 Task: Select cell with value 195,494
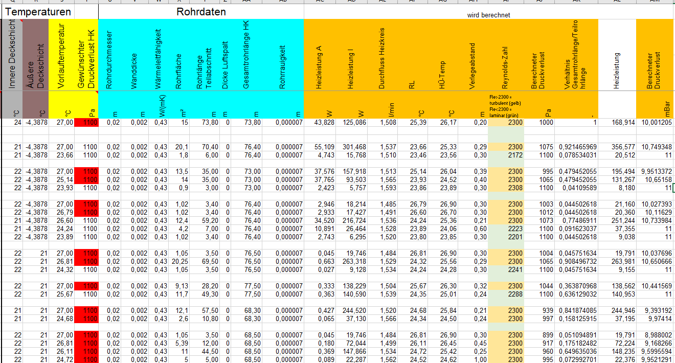(617, 171)
